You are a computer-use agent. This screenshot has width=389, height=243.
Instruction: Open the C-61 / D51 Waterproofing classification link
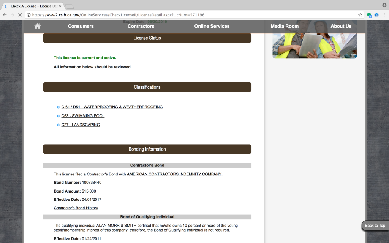tap(112, 107)
